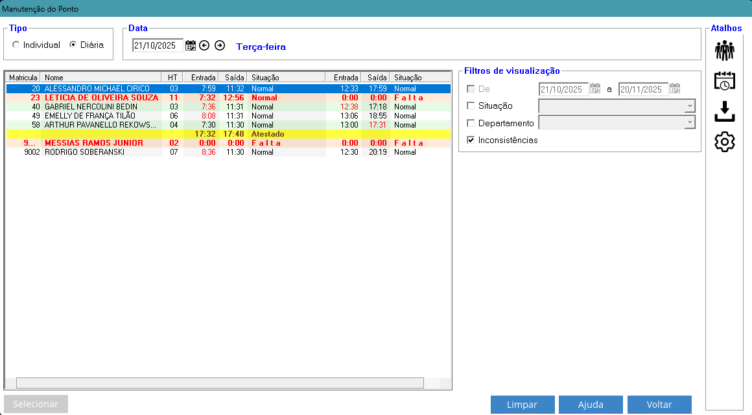The width and height of the screenshot is (752, 415).
Task: Open calendar for filter start date
Action: coord(595,89)
